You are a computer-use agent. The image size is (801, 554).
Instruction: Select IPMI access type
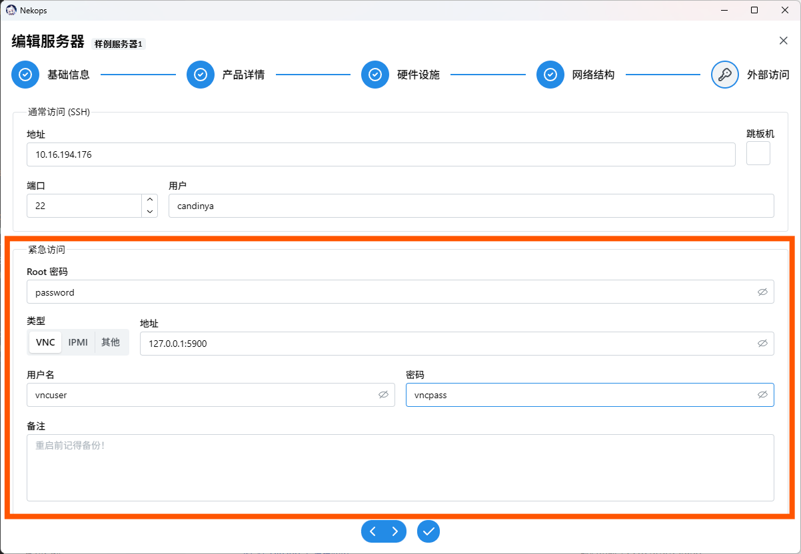coord(78,342)
